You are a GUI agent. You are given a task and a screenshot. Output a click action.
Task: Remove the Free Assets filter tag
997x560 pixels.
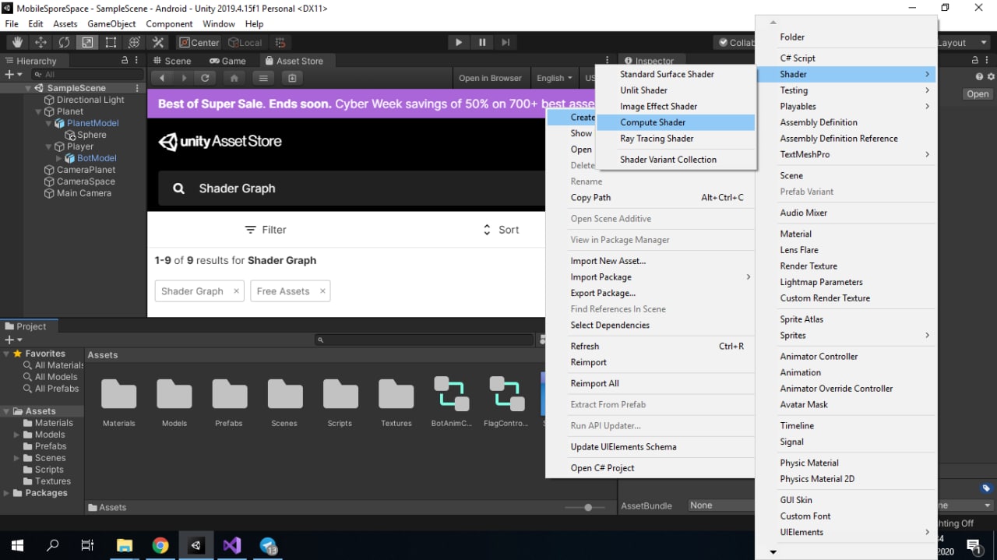(321, 291)
